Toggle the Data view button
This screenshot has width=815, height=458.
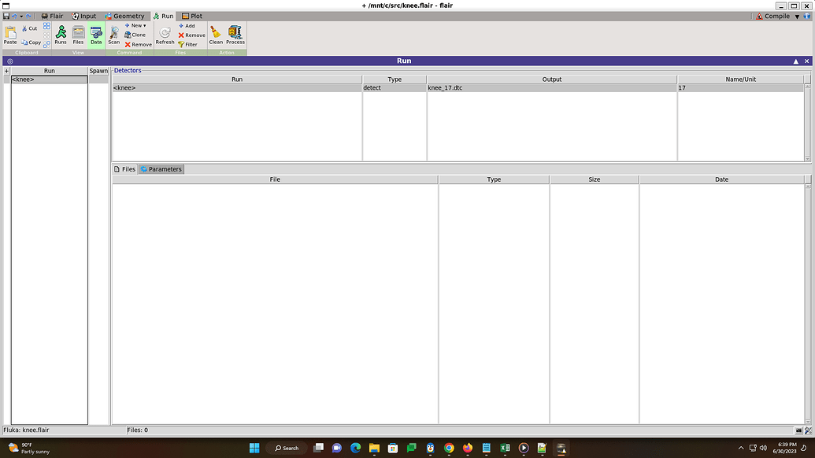[96, 35]
